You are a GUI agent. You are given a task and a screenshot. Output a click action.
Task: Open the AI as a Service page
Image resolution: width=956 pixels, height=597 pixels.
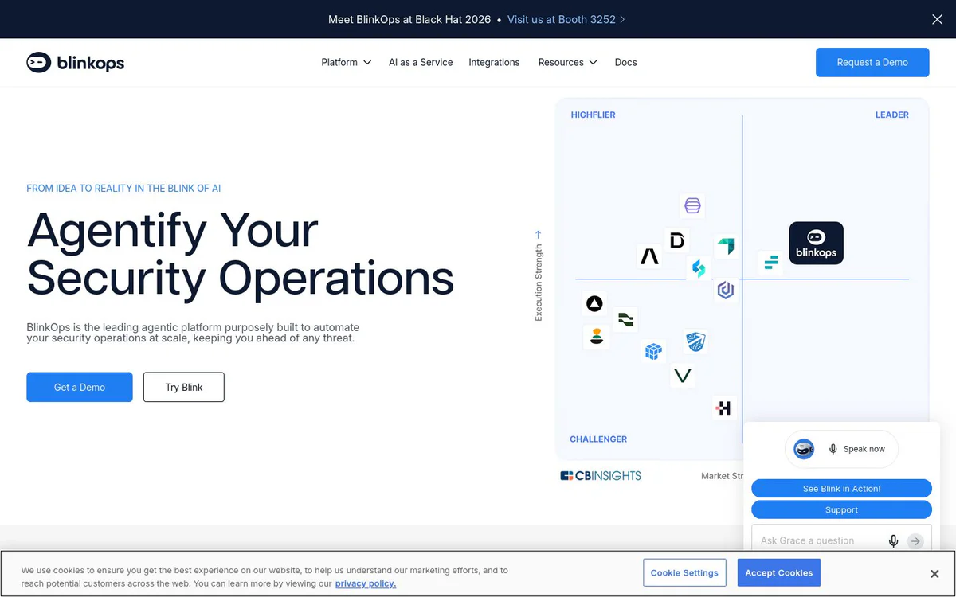pos(421,62)
